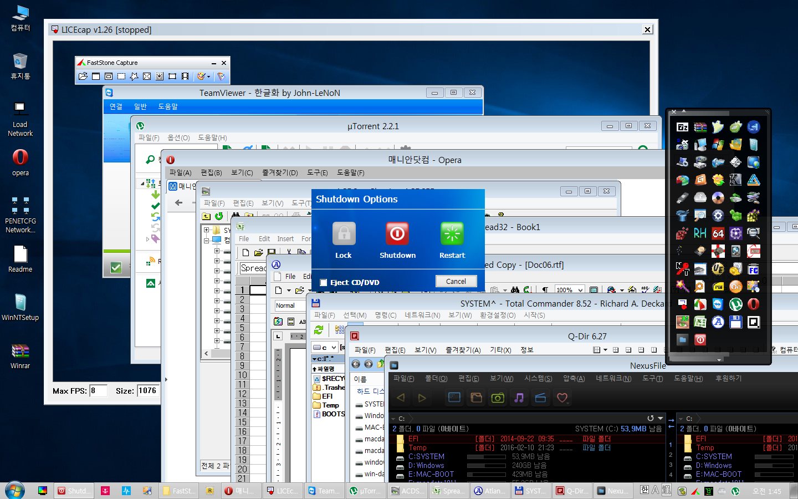Image resolution: width=798 pixels, height=499 pixels.
Task: Click NexusFile camera toolbar icon
Action: (498, 398)
